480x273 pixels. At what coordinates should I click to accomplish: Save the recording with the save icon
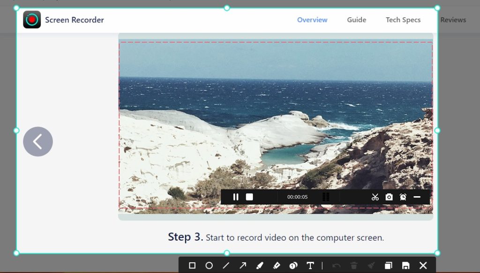pyautogui.click(x=406, y=265)
